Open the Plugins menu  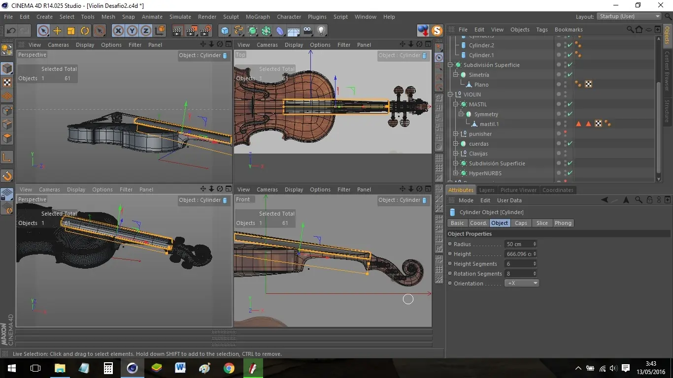[x=317, y=17]
